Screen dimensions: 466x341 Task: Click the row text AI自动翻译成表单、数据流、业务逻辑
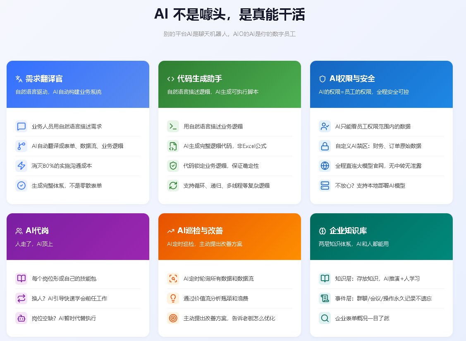pyautogui.click(x=78, y=146)
